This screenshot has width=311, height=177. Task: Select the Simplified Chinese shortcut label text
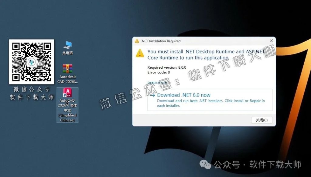[67, 117]
